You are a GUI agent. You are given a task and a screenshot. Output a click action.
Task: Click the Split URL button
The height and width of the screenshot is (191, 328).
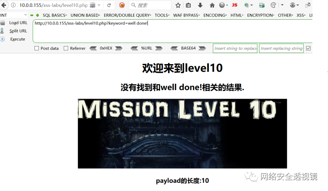pyautogui.click(x=18, y=31)
